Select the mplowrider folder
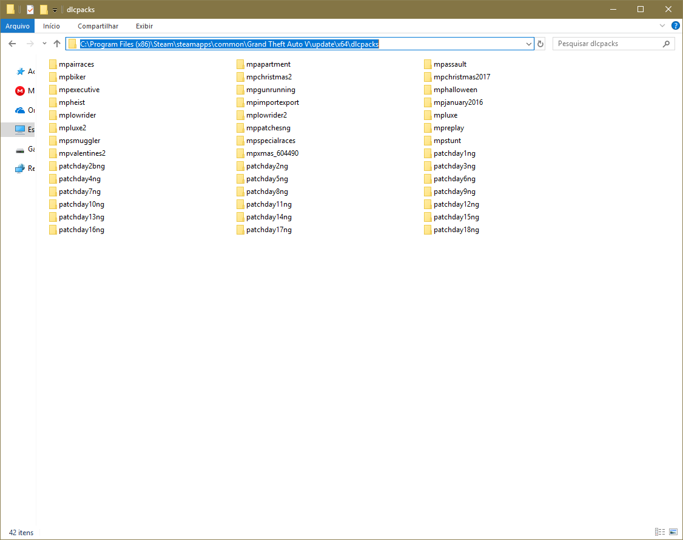This screenshot has width=683, height=540. [73, 115]
